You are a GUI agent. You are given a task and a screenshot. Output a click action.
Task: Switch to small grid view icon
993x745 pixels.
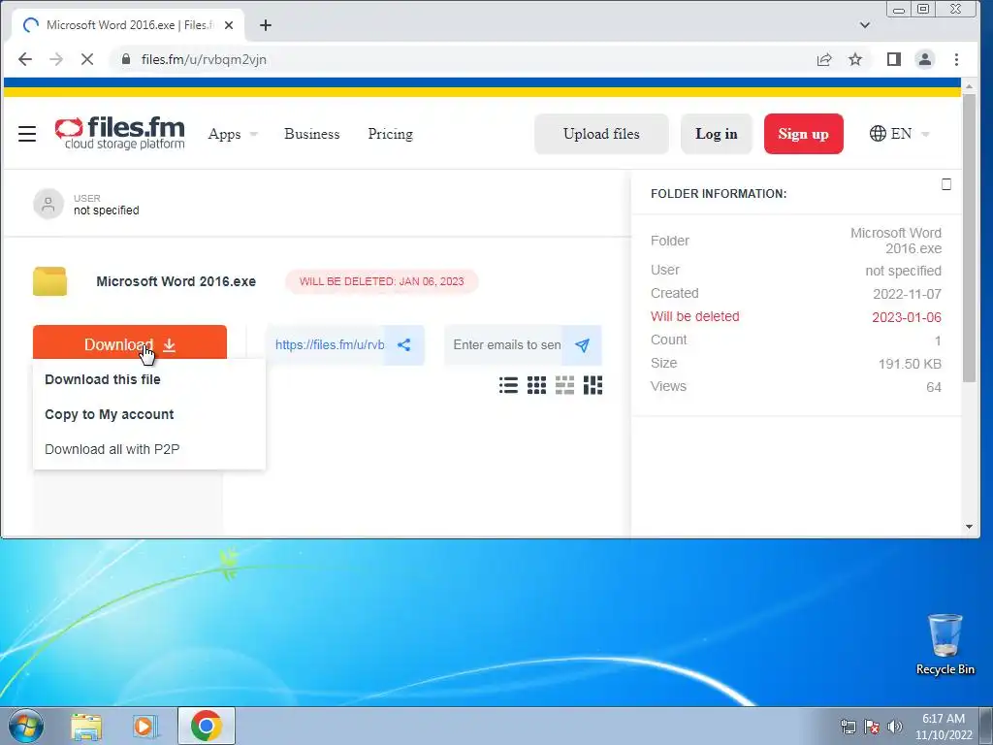[536, 384]
